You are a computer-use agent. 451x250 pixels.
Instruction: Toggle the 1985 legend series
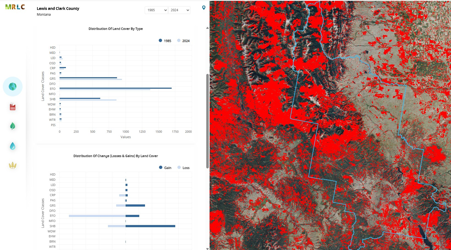coord(165,41)
